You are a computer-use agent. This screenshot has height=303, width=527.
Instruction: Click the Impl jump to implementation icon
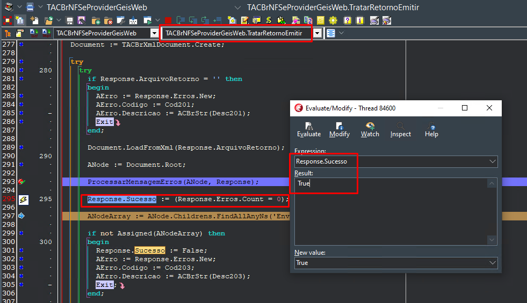coord(46,33)
